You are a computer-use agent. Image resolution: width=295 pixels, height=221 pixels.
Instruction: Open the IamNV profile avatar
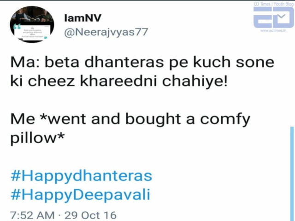click(x=32, y=24)
